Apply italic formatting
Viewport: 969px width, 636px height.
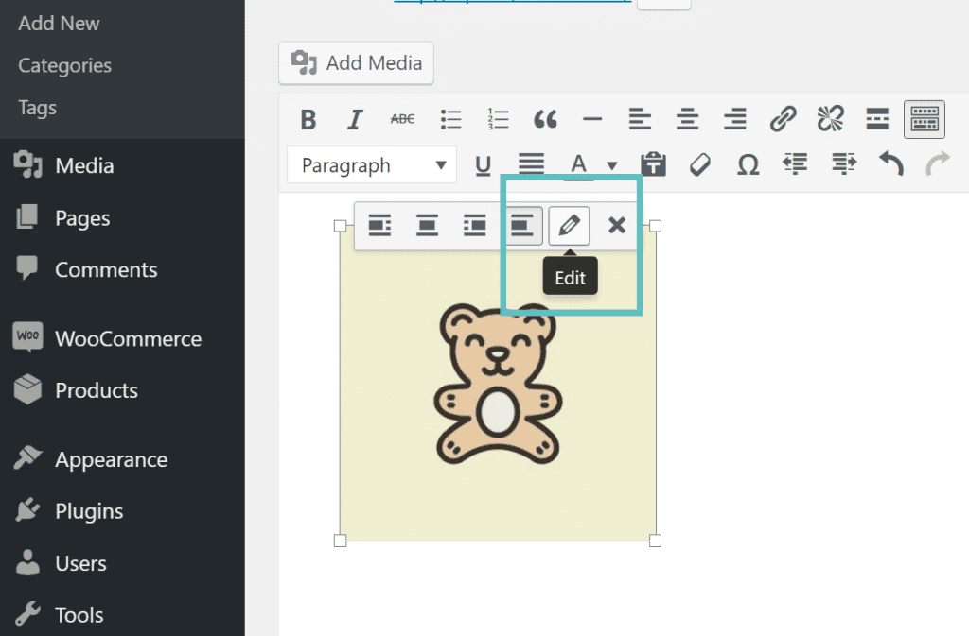pos(355,119)
